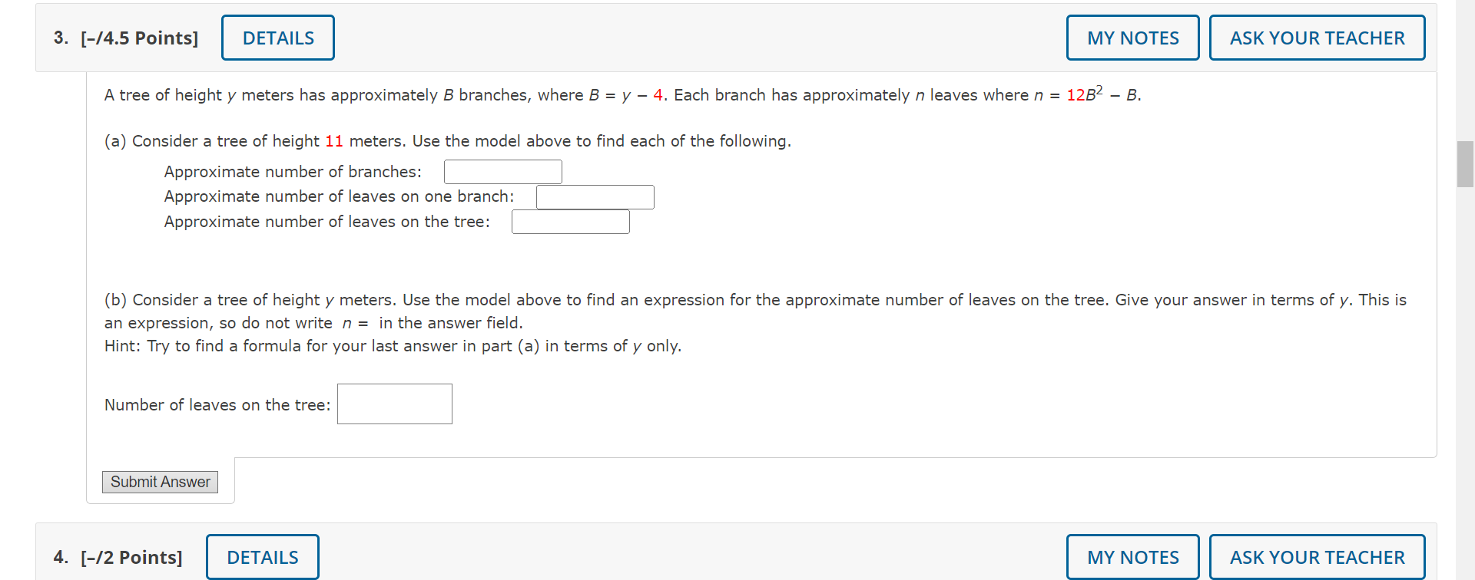The image size is (1475, 580).
Task: Open ASK YOUR TEACHER for question 4
Action: (1317, 556)
